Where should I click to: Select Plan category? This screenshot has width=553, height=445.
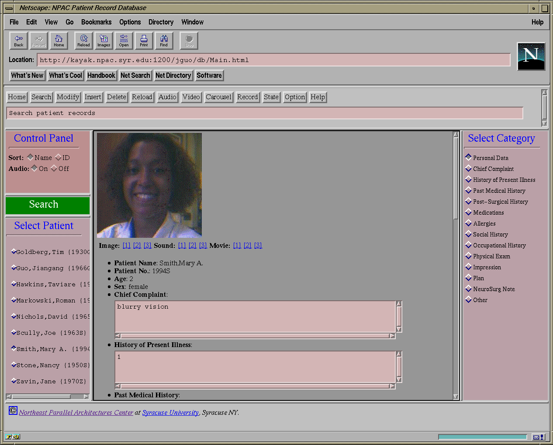(468, 278)
